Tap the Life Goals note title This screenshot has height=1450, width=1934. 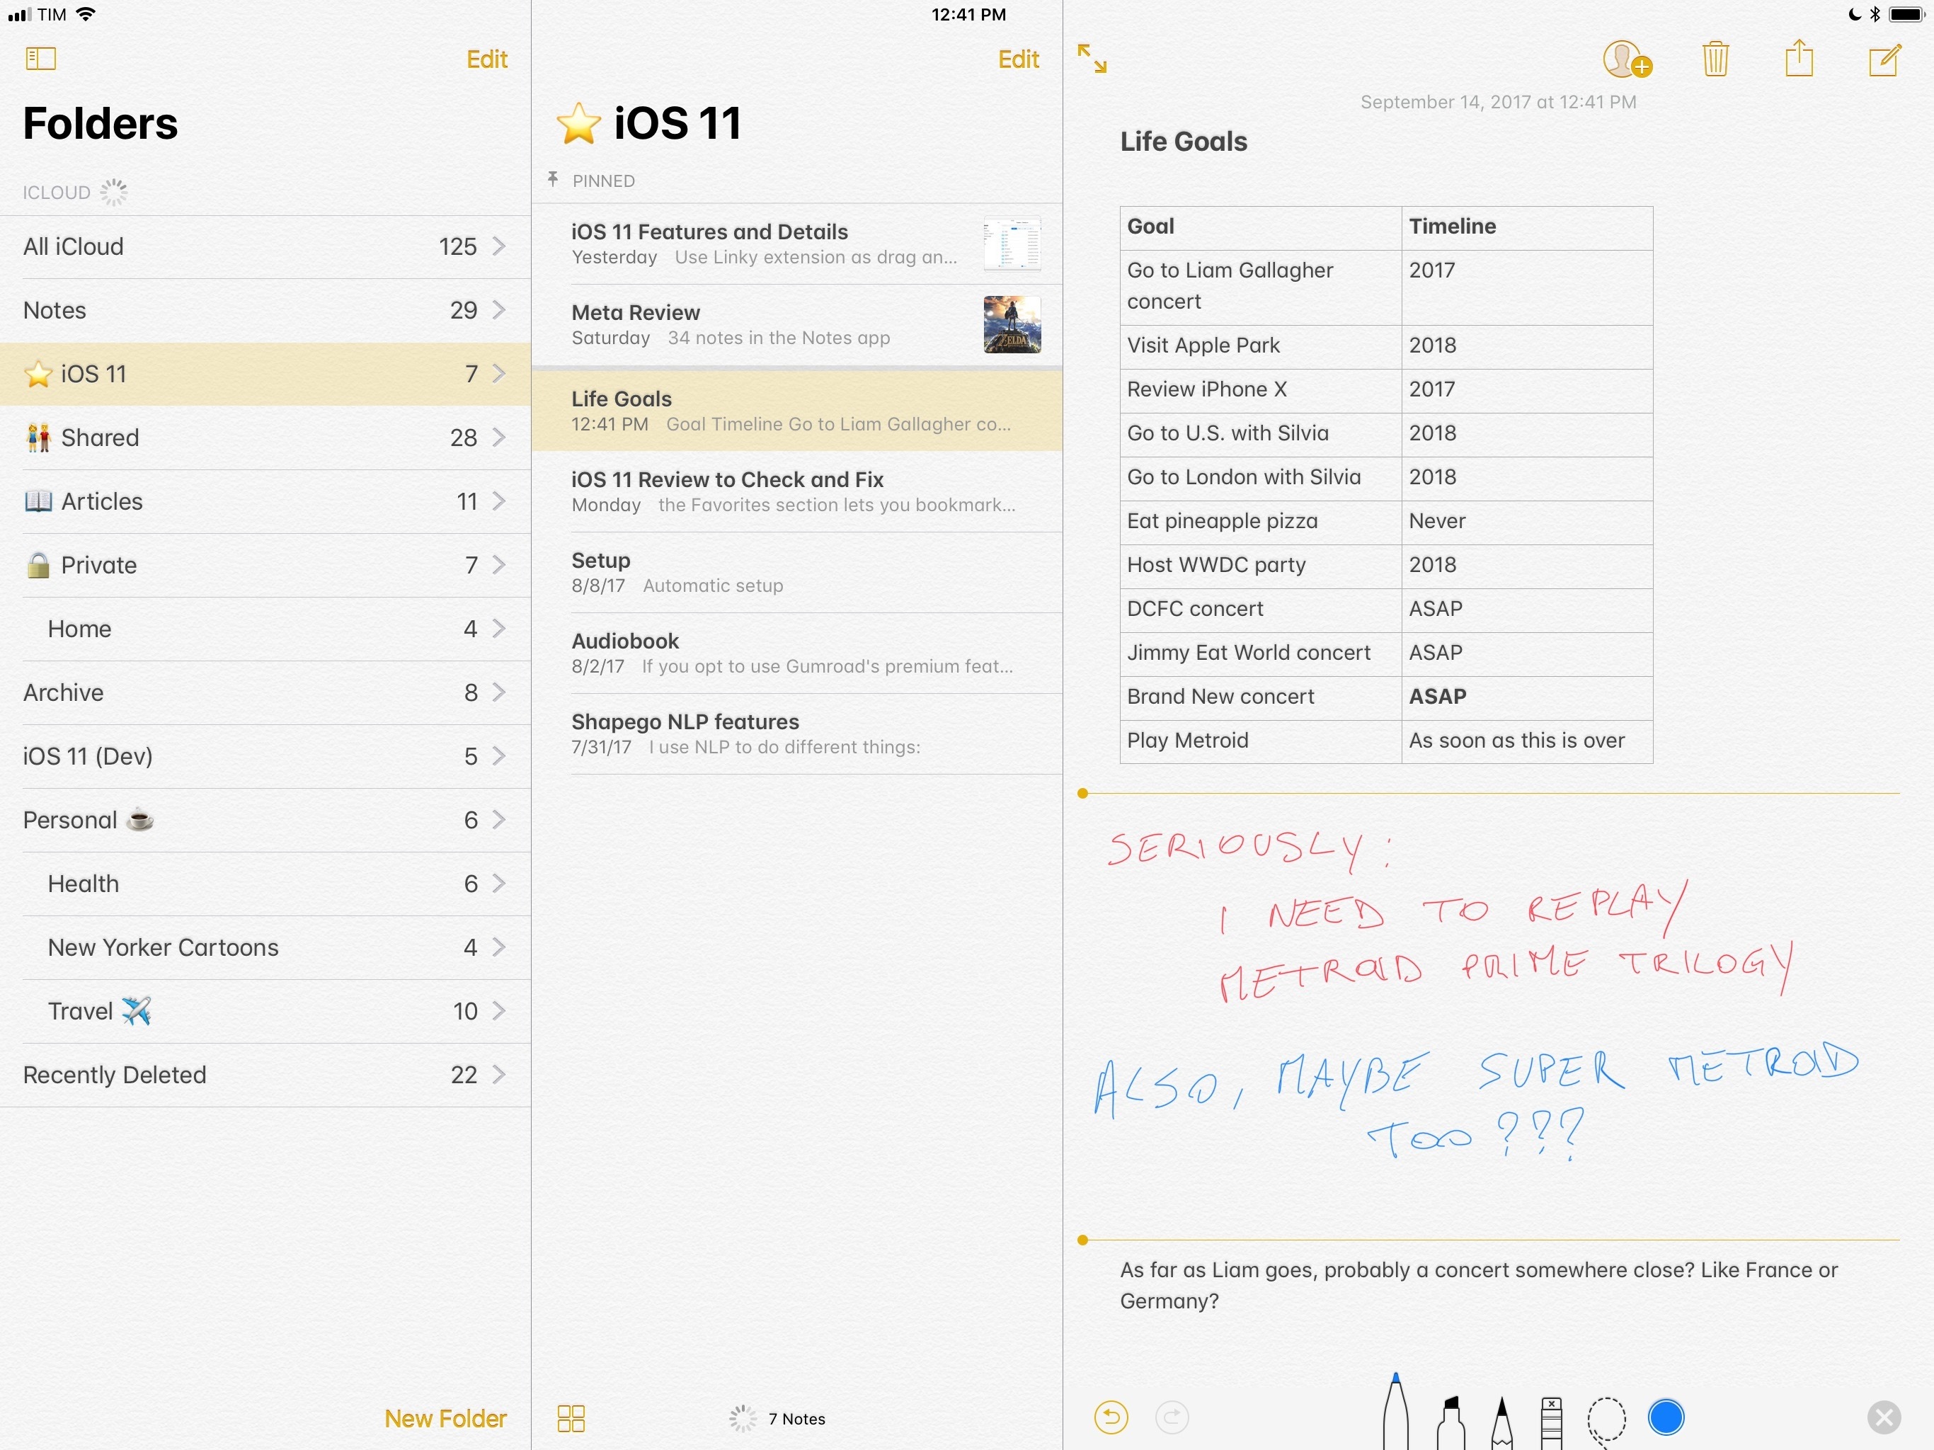[1184, 142]
